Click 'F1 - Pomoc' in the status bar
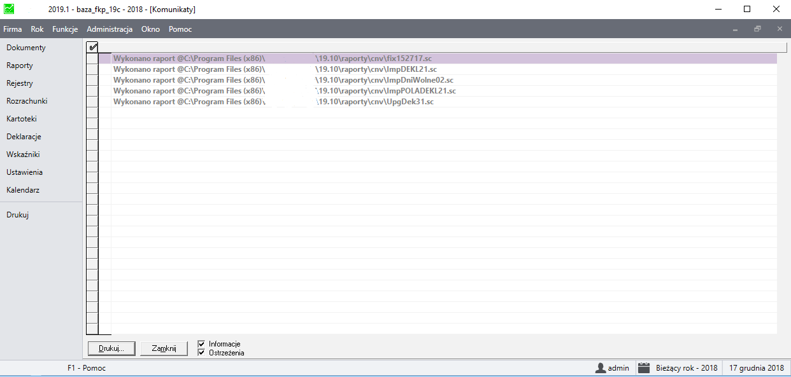The height and width of the screenshot is (377, 791). tap(87, 368)
